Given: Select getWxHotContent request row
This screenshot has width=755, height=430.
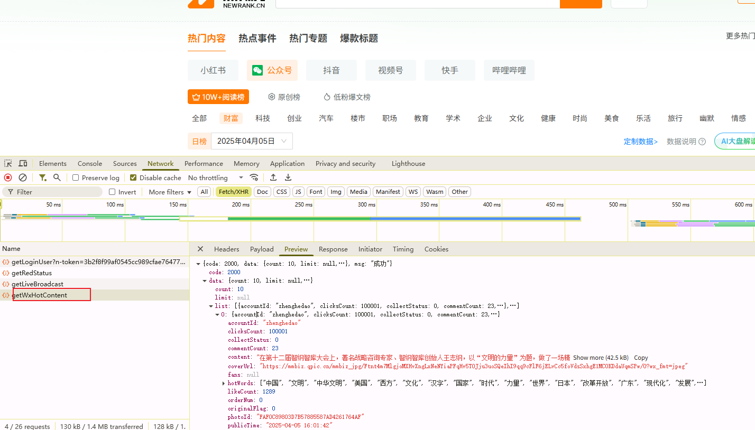Looking at the screenshot, I should point(95,295).
